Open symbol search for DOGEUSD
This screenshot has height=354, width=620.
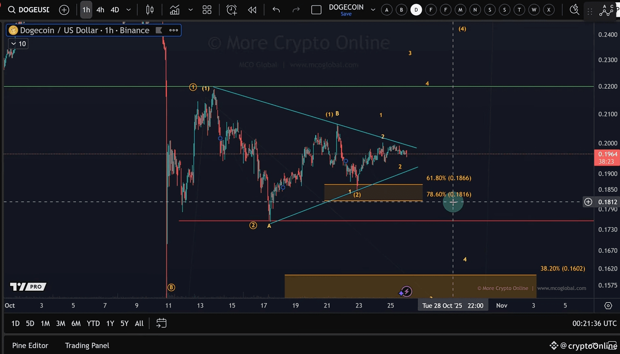[29, 10]
